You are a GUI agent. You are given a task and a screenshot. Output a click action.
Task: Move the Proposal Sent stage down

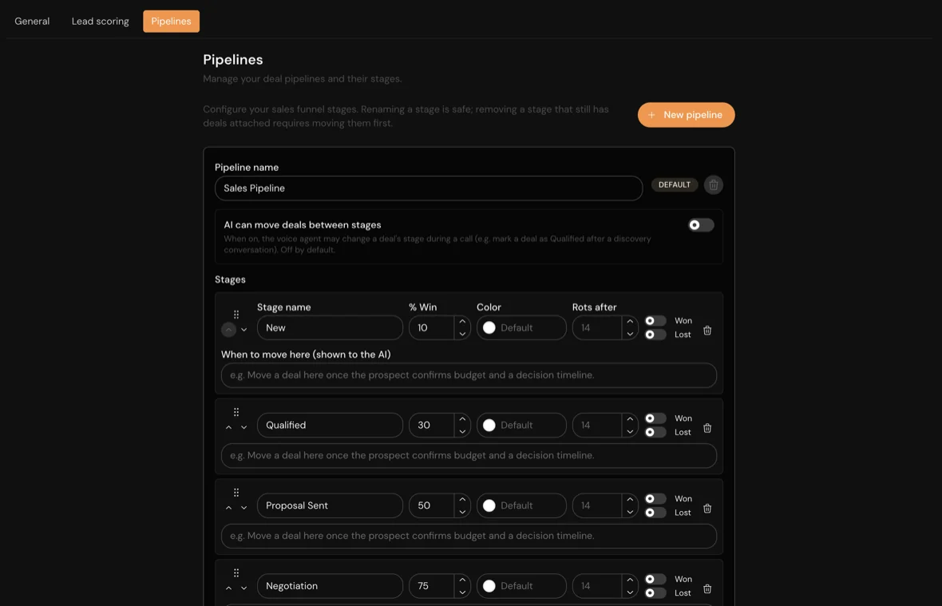(244, 508)
